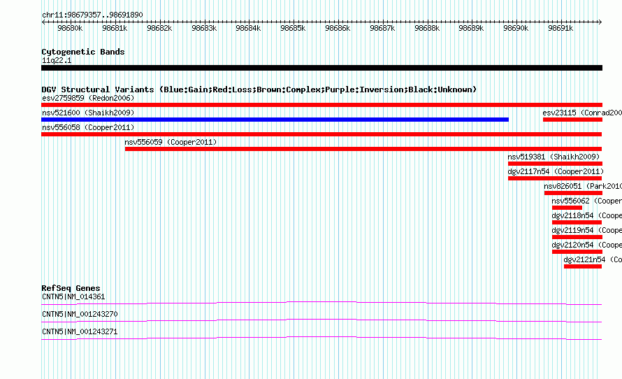Click the short red nsv556062 bar
Image resolution: width=622 pixels, height=379 pixels.
[x=567, y=208]
